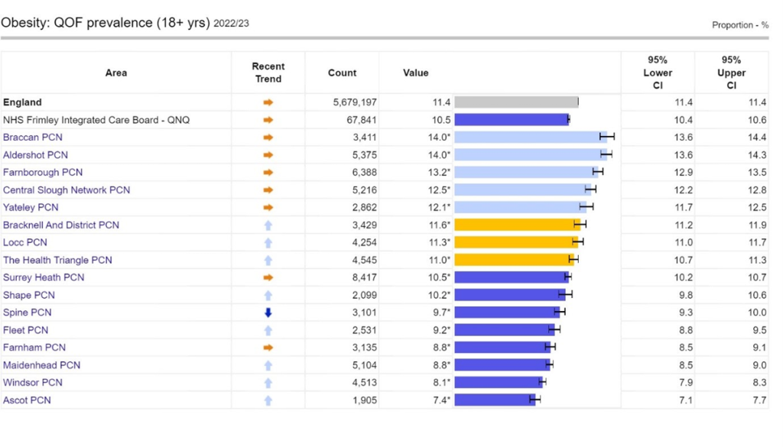The width and height of the screenshot is (783, 447).
Task: Click the 95% Upper CI column header
Action: pyautogui.click(x=732, y=73)
